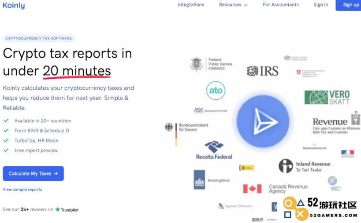361x223 pixels.
Task: Click the underlined '20 minutes' text
Action: click(77, 71)
